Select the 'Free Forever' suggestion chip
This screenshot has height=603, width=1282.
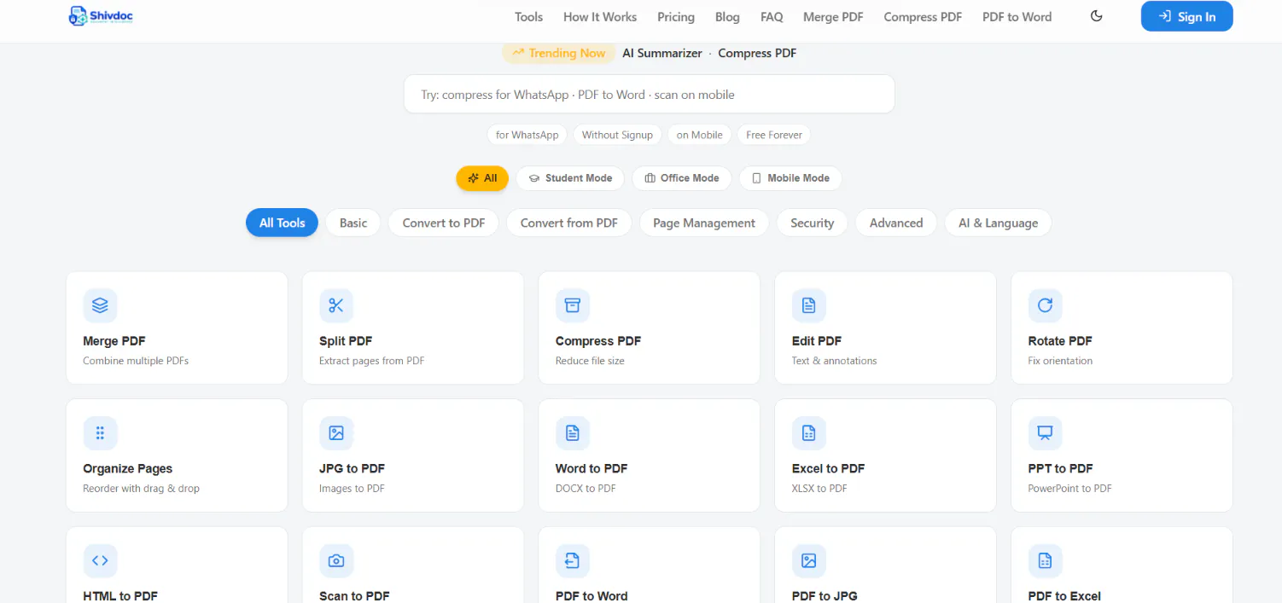click(774, 135)
